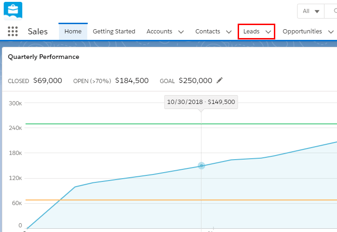Open the Home tab
The image size is (337, 232).
(x=73, y=32)
